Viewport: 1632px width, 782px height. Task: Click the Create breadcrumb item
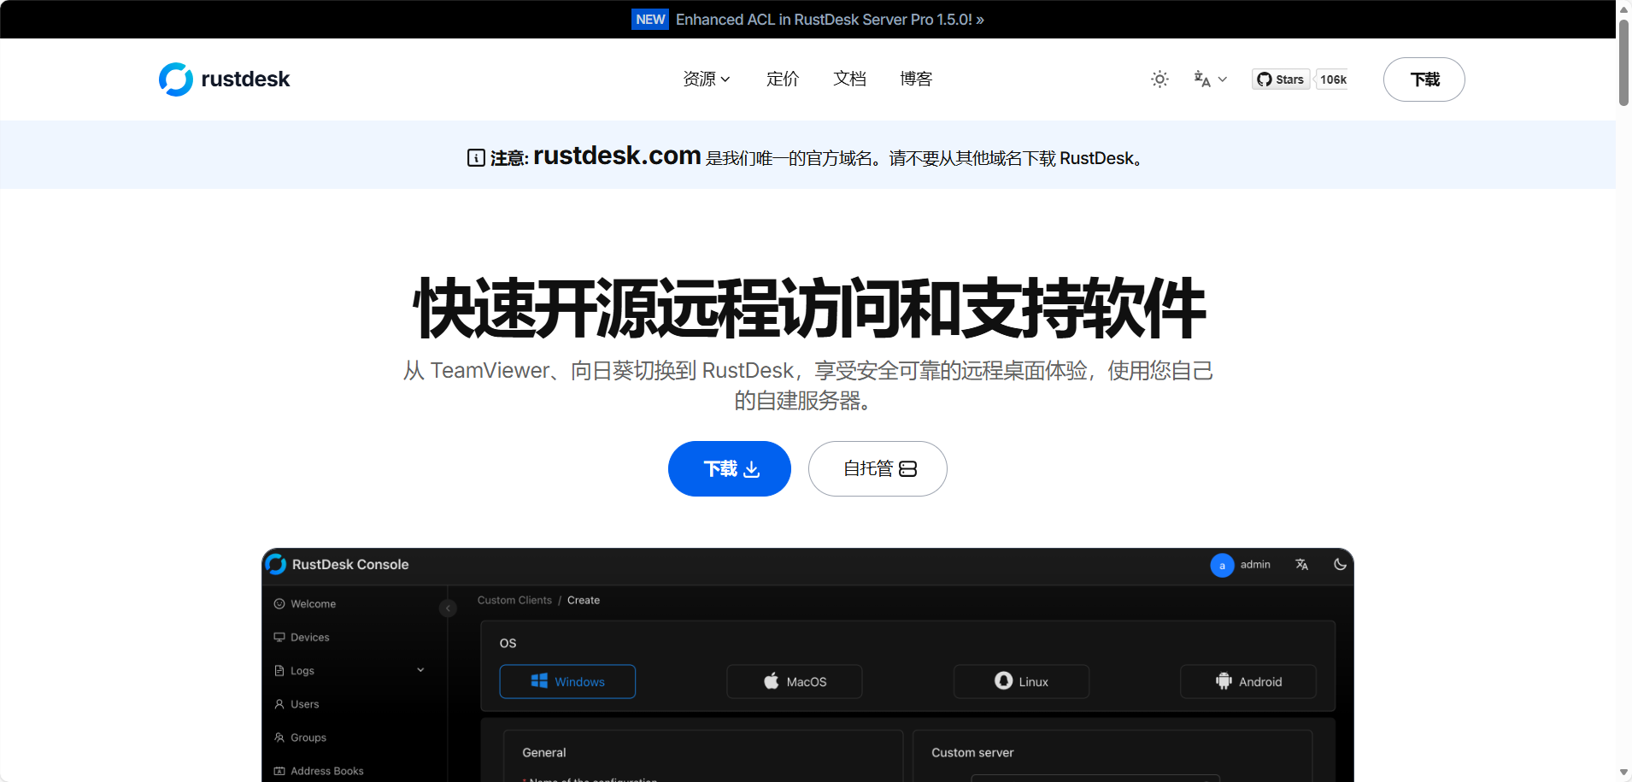click(584, 600)
